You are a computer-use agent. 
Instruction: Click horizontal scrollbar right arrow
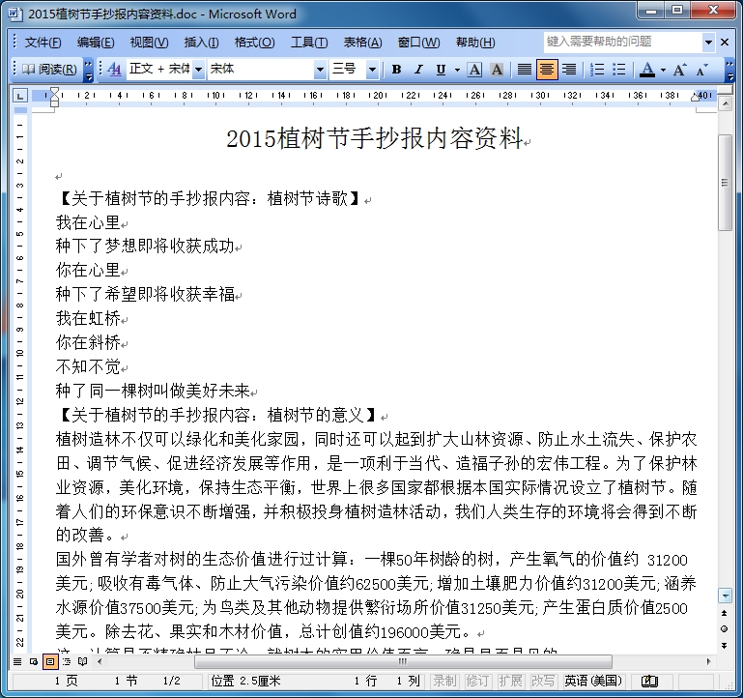(709, 661)
